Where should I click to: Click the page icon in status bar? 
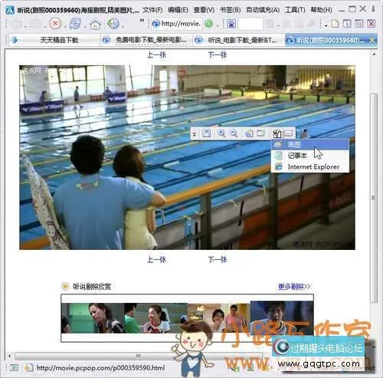click(29, 367)
